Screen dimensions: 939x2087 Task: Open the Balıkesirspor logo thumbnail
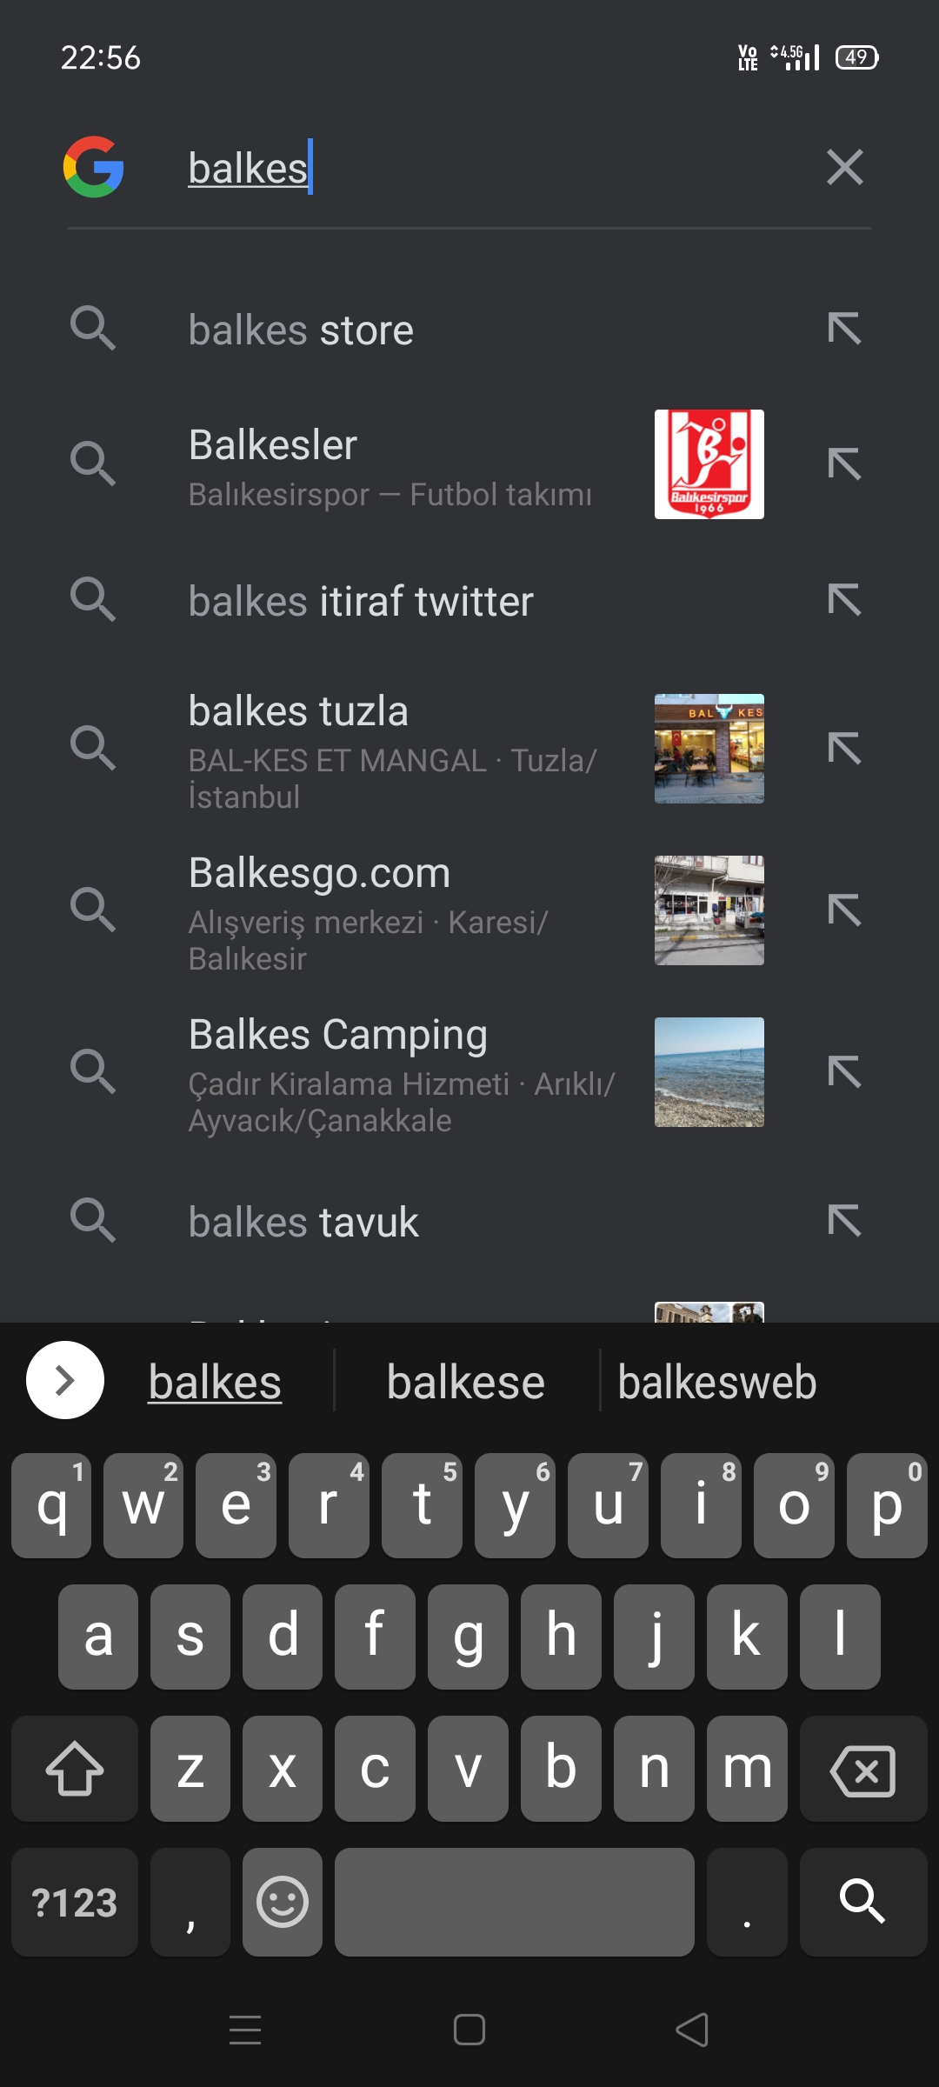point(709,464)
